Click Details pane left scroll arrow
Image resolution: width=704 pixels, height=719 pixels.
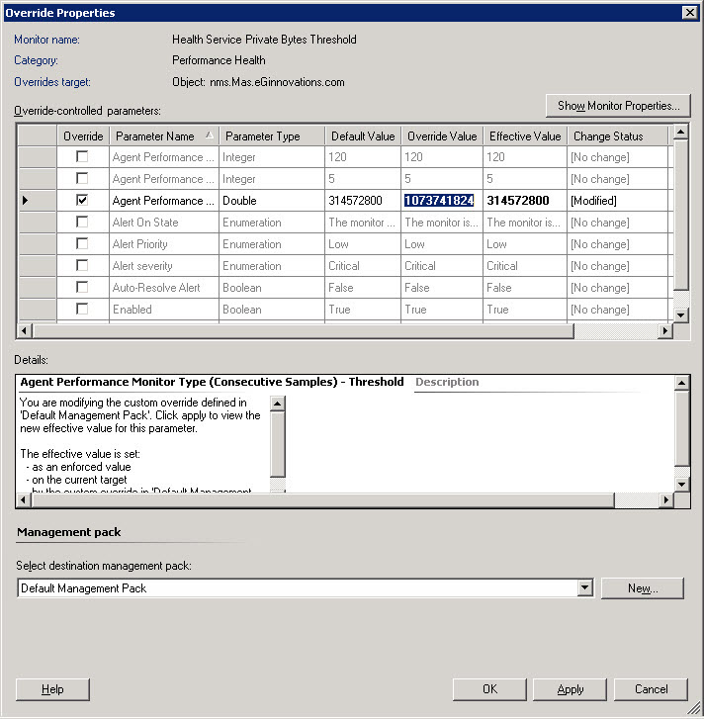tap(24, 499)
